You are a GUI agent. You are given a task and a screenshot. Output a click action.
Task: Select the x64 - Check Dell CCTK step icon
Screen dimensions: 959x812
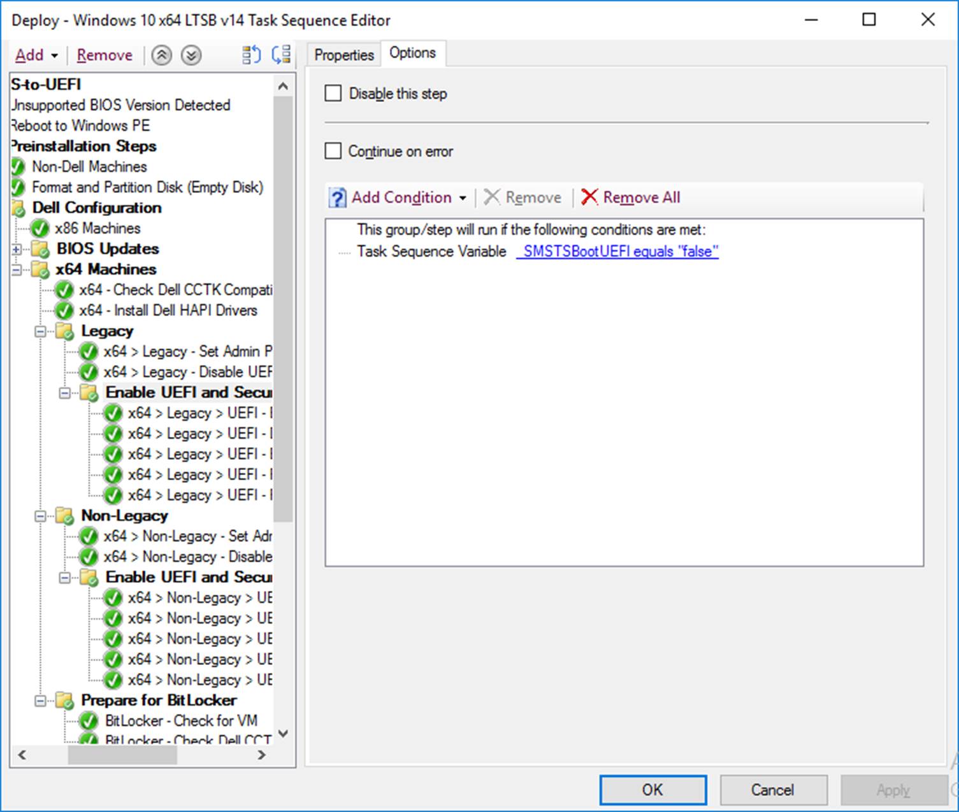tap(64, 290)
